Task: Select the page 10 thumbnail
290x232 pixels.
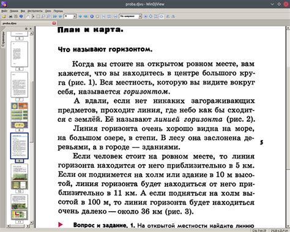Action: 20,176
